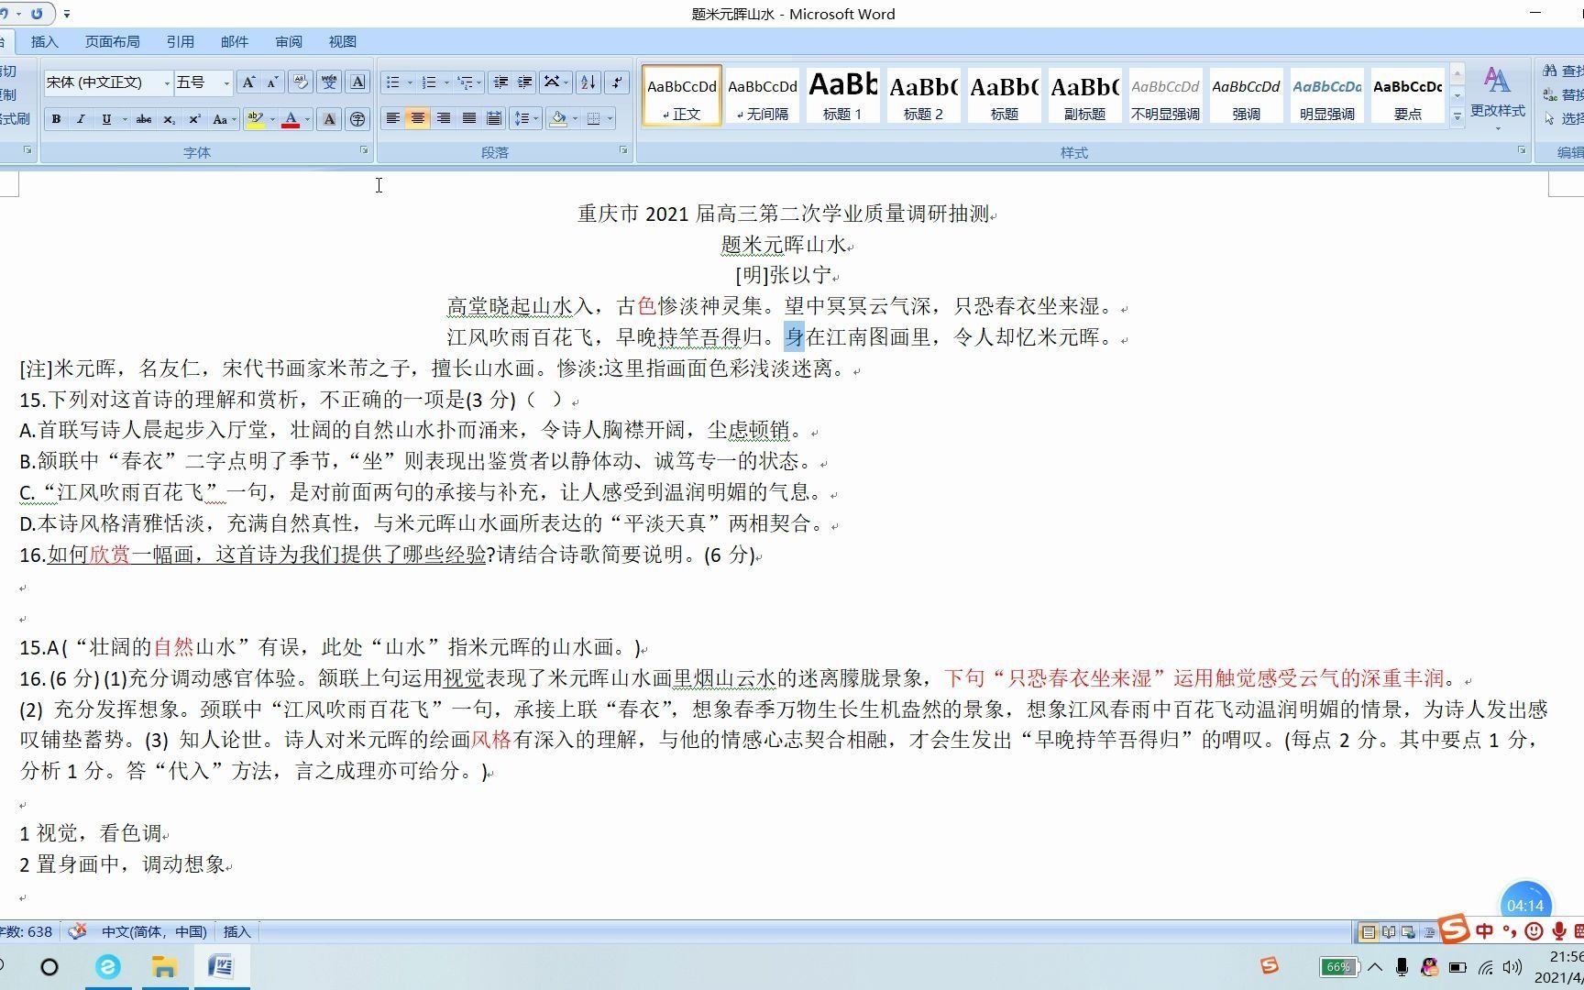The height and width of the screenshot is (990, 1584).
Task: Apply Character Border icon
Action: [x=358, y=82]
